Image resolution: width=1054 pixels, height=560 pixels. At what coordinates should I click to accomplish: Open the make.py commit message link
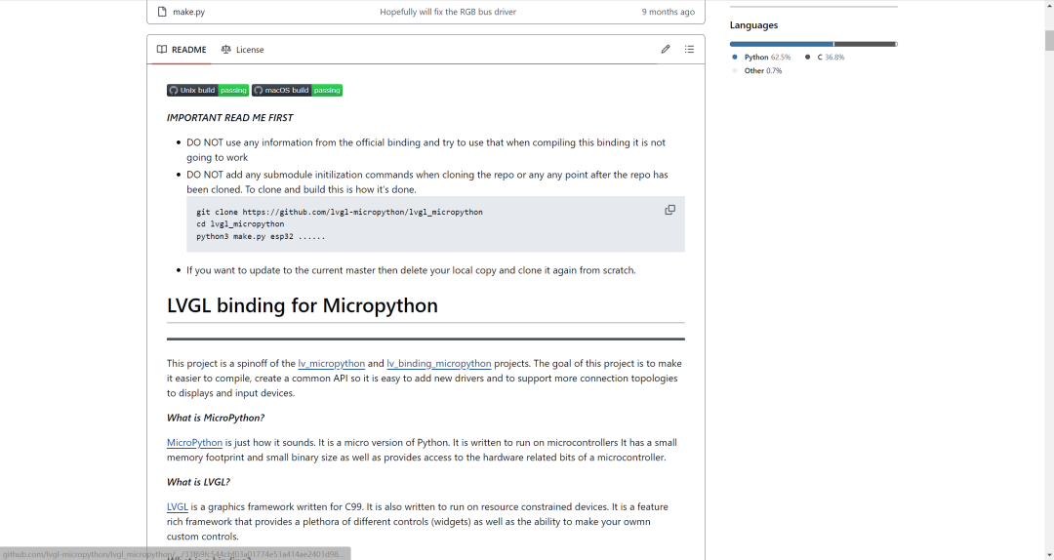(x=448, y=12)
